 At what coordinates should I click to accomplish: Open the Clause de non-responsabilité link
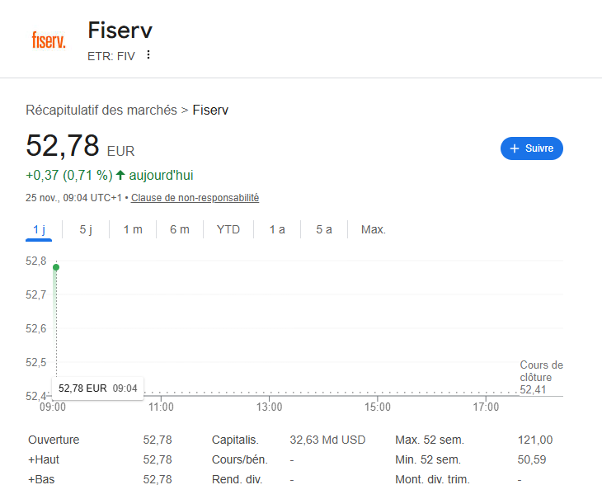[195, 198]
